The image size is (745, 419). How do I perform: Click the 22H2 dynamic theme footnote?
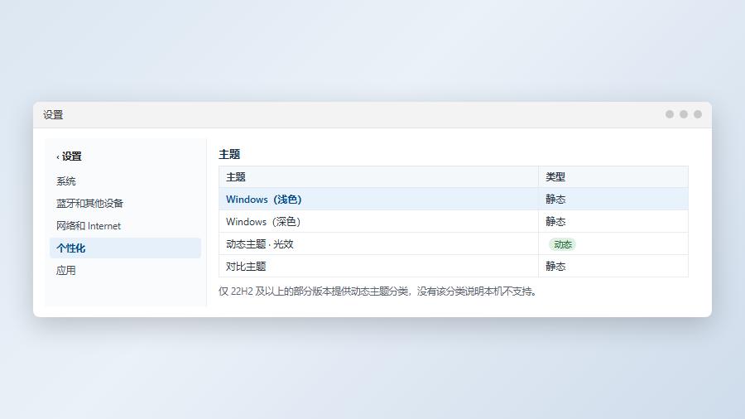click(377, 291)
